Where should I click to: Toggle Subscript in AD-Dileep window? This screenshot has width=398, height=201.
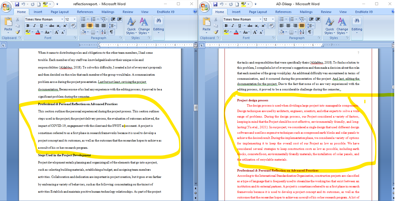257,26
